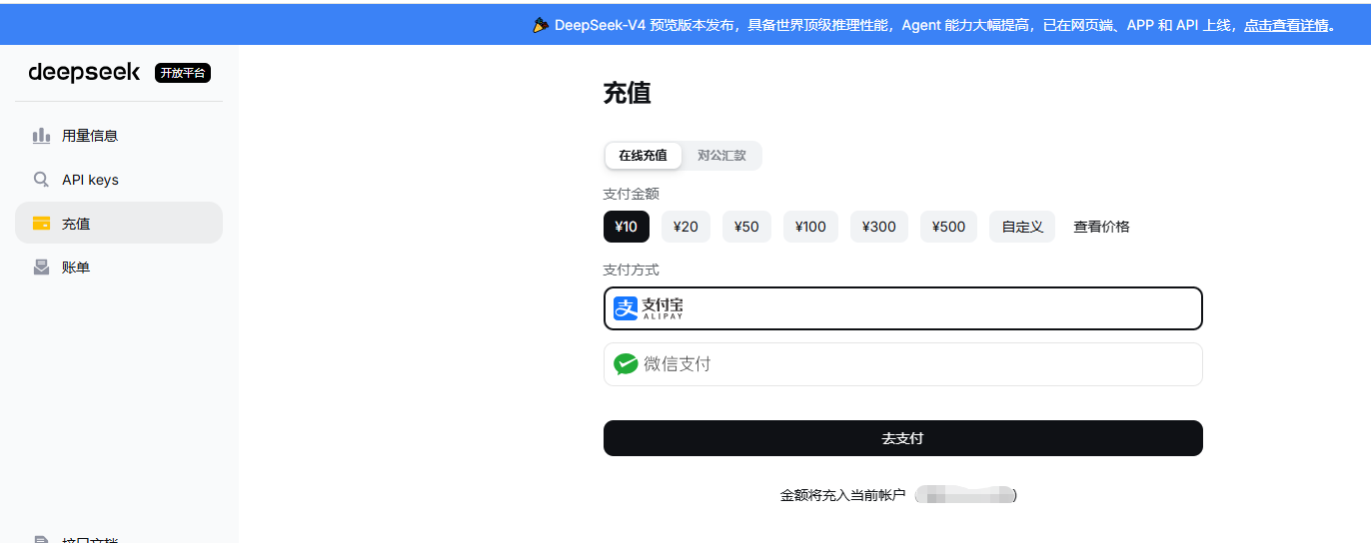Pick the ¥500 amount option
Screen dimensions: 1371x543
(x=948, y=227)
